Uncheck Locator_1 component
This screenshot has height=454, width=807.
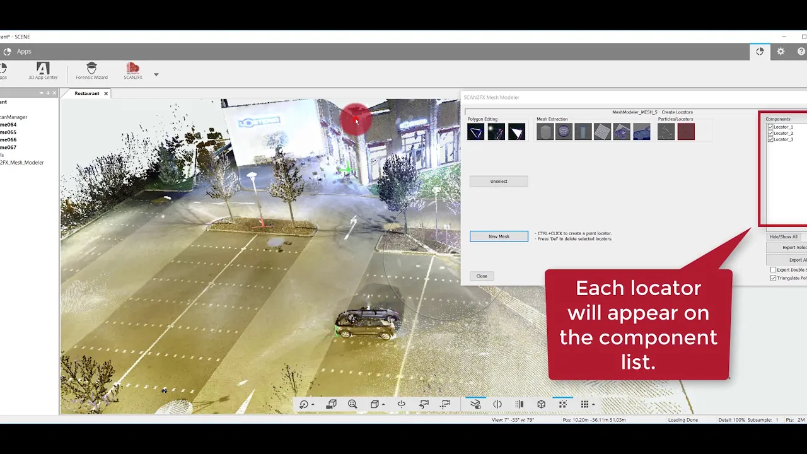pos(770,127)
